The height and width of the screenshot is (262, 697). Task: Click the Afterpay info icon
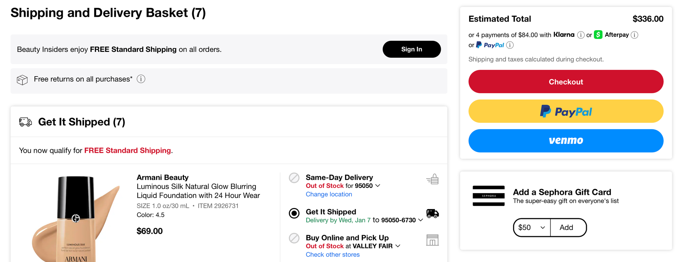point(635,35)
